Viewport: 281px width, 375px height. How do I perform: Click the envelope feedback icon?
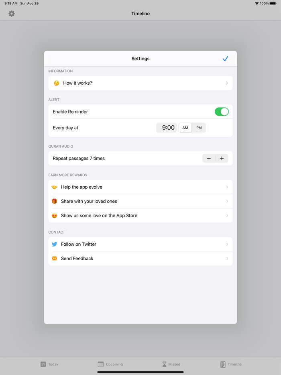[x=55, y=259]
